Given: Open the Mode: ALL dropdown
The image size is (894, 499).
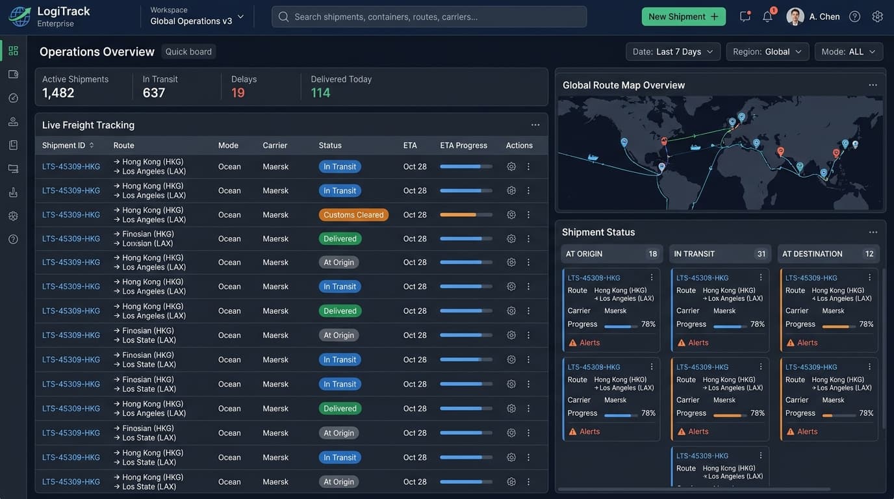Looking at the screenshot, I should click(849, 51).
